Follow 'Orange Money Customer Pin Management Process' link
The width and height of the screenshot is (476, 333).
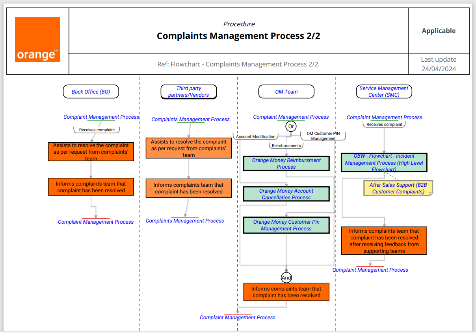click(x=286, y=225)
